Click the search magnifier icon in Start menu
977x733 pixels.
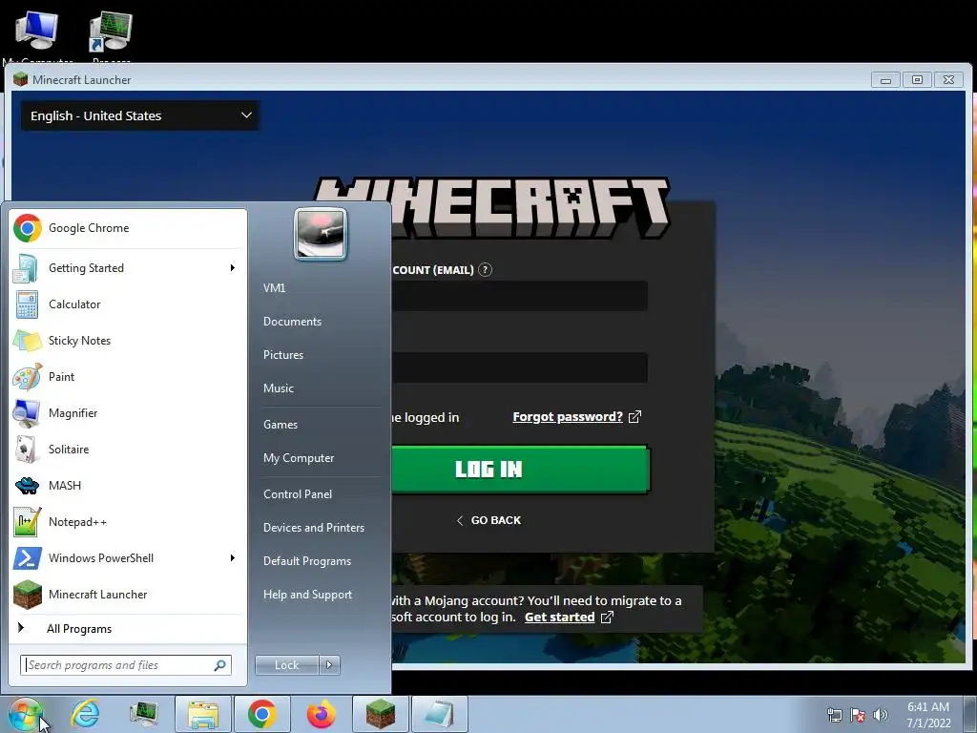pyautogui.click(x=220, y=665)
